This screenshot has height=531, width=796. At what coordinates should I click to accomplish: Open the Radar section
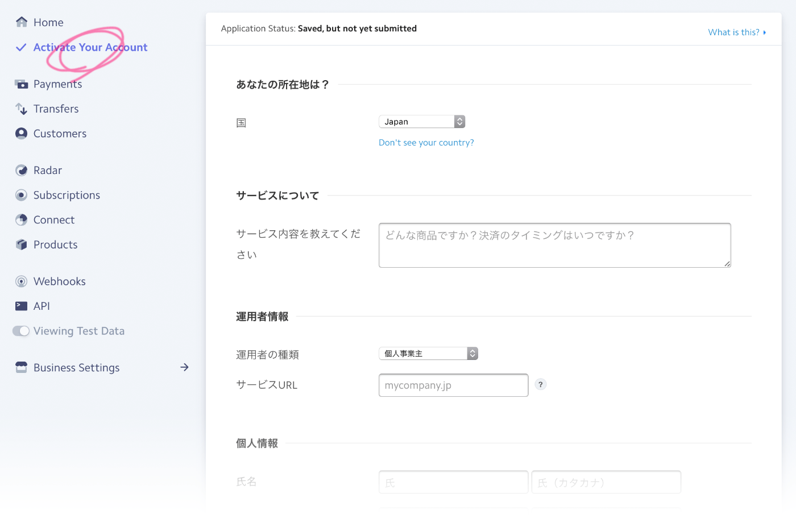click(48, 170)
